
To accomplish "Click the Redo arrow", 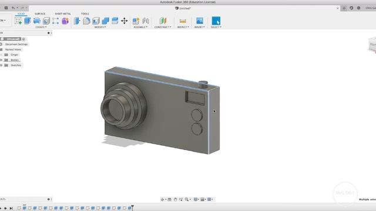I will [x=22, y=8].
